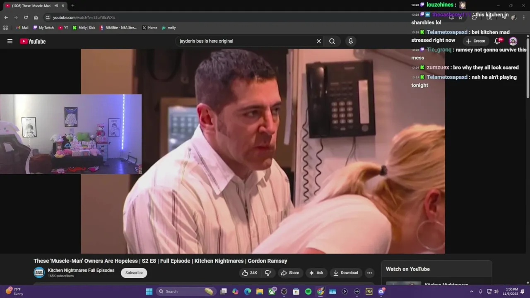
Task: Open the My Twitch bookmark
Action: pos(43,28)
